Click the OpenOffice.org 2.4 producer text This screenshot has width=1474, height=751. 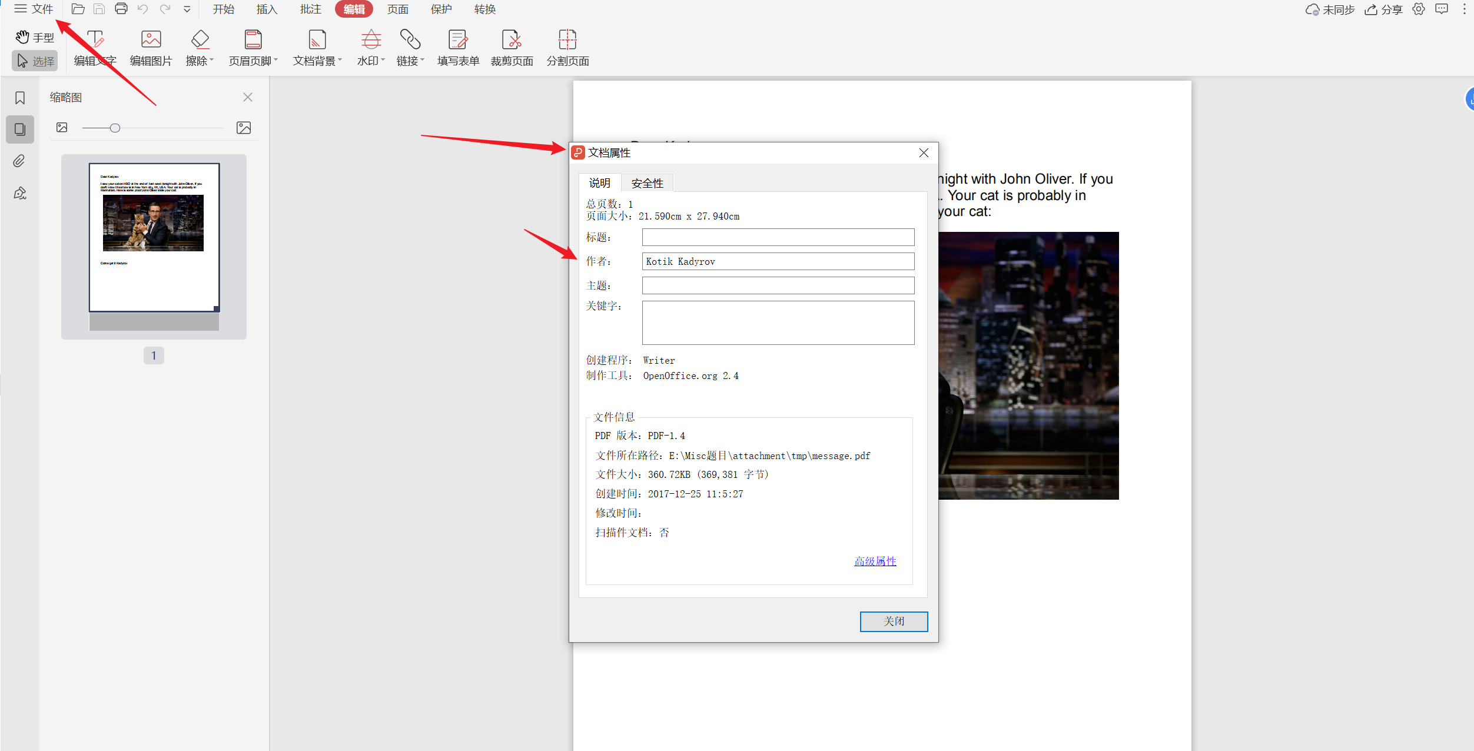pyautogui.click(x=690, y=375)
